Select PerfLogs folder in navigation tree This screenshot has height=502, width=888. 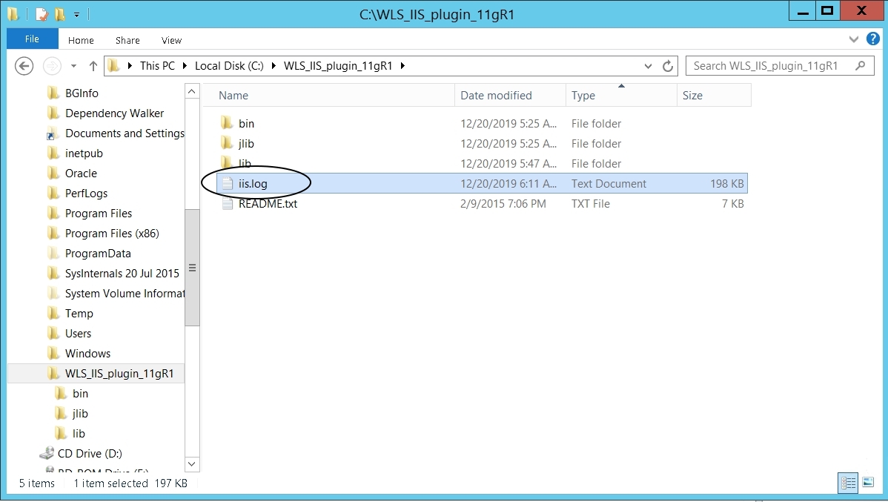pyautogui.click(x=86, y=194)
